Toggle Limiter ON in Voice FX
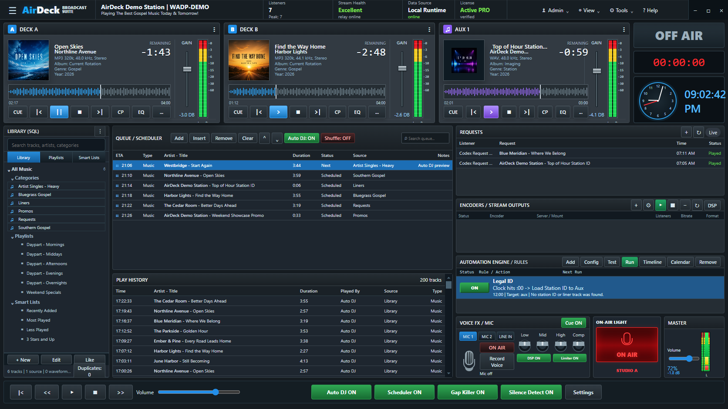Viewport: 728px width, 409px height. (x=570, y=358)
